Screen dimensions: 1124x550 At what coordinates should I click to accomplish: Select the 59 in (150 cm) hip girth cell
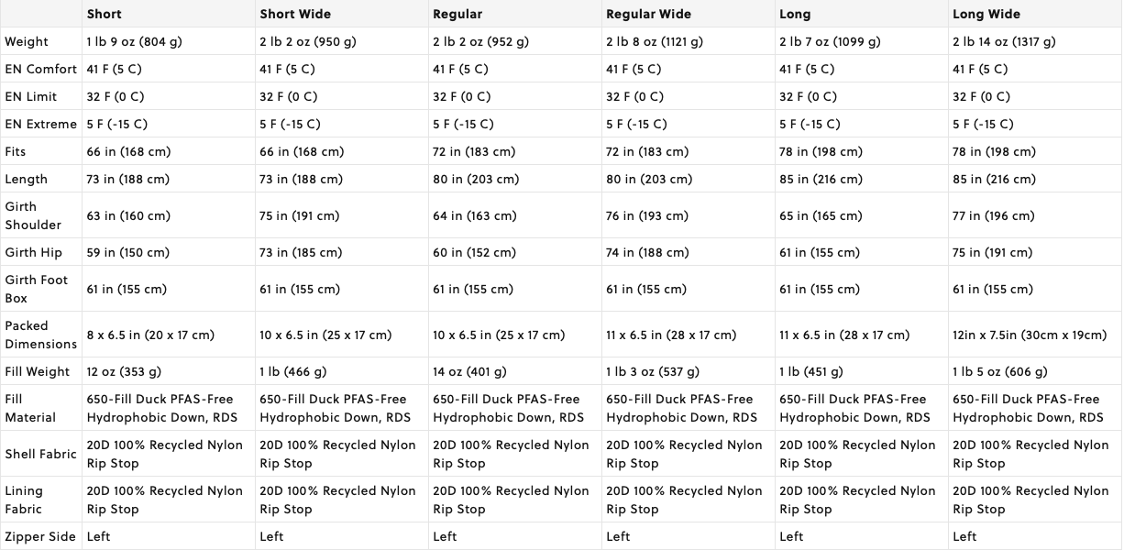point(128,252)
